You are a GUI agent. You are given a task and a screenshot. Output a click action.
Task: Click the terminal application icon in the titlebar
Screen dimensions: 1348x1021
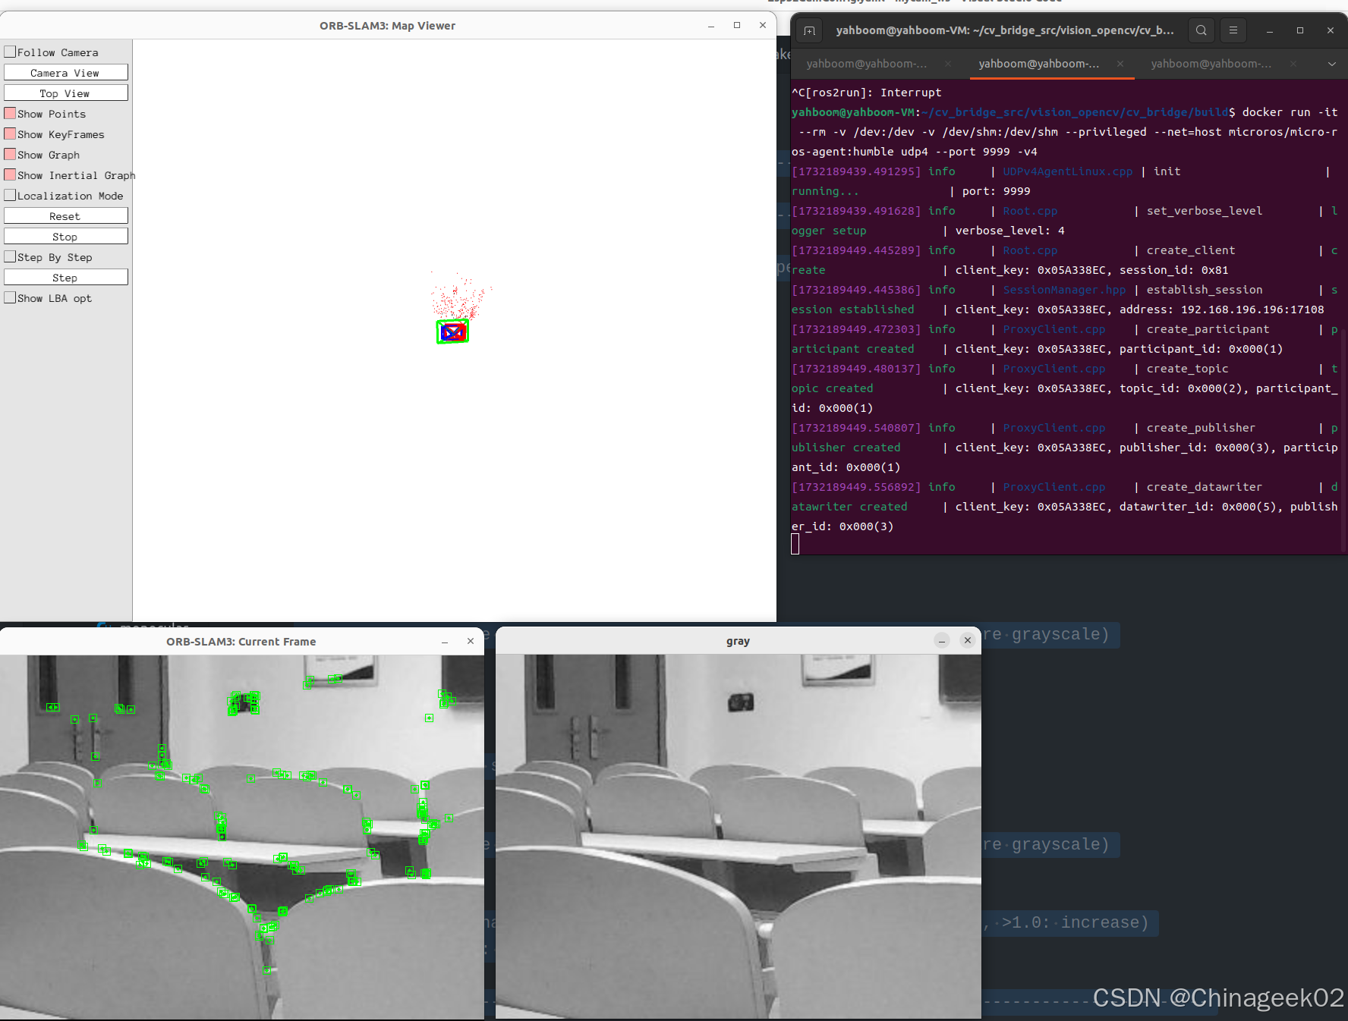(x=809, y=30)
